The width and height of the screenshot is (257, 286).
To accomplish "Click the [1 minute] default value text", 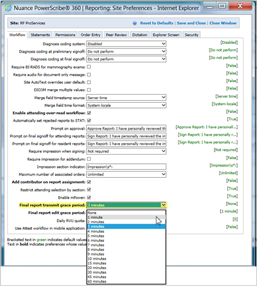I will (x=229, y=211).
